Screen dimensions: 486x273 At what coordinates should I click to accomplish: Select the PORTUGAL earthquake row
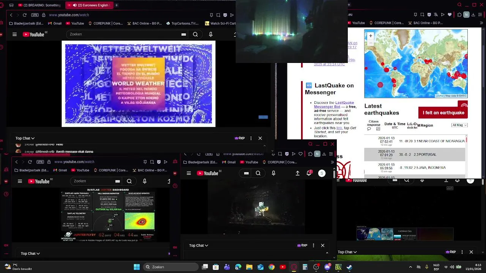pos(415,154)
